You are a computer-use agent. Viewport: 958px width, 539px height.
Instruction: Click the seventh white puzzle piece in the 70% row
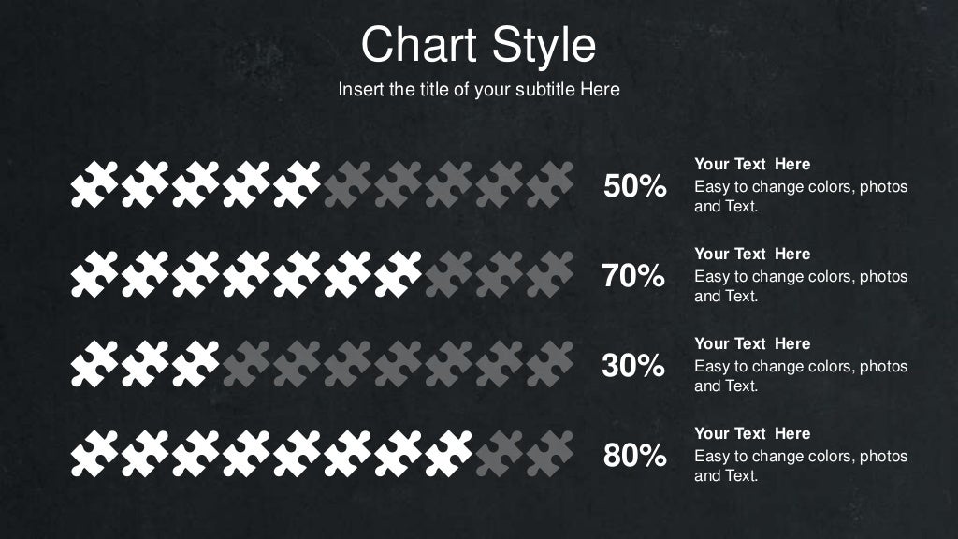(398, 274)
